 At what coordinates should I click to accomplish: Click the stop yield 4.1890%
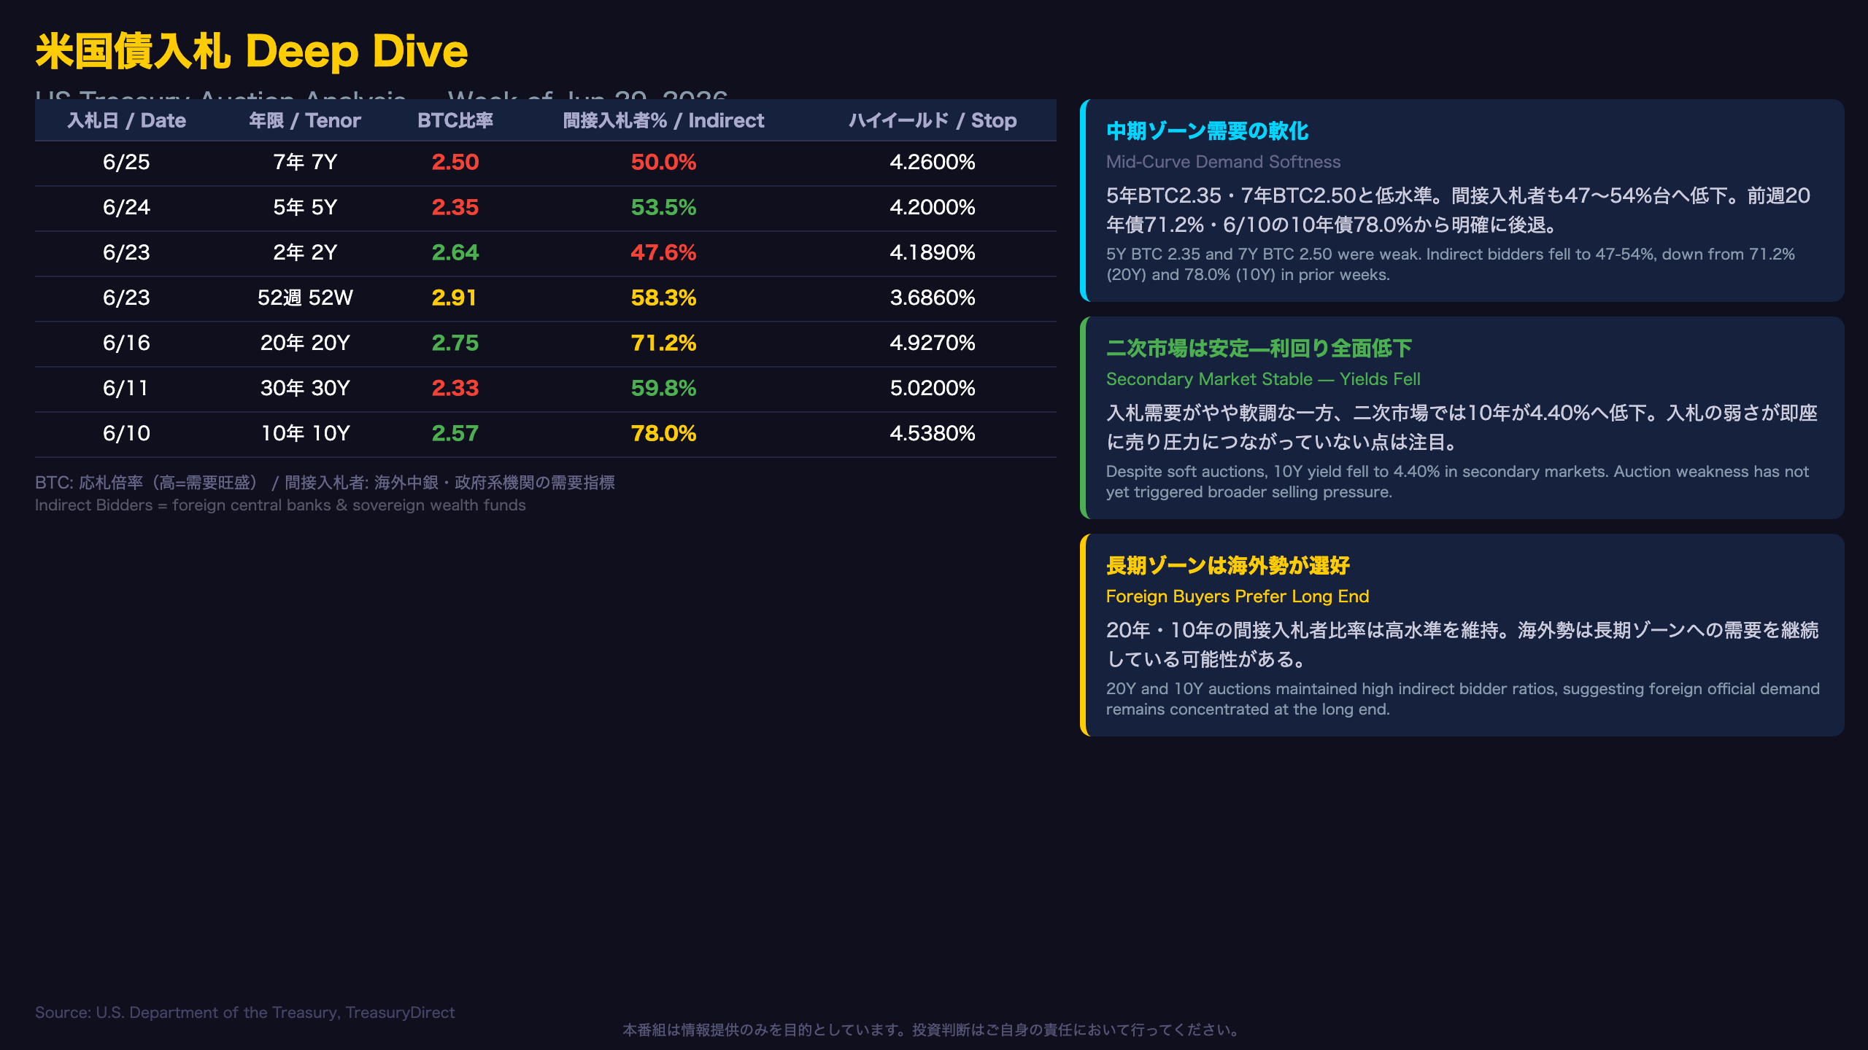coord(933,252)
